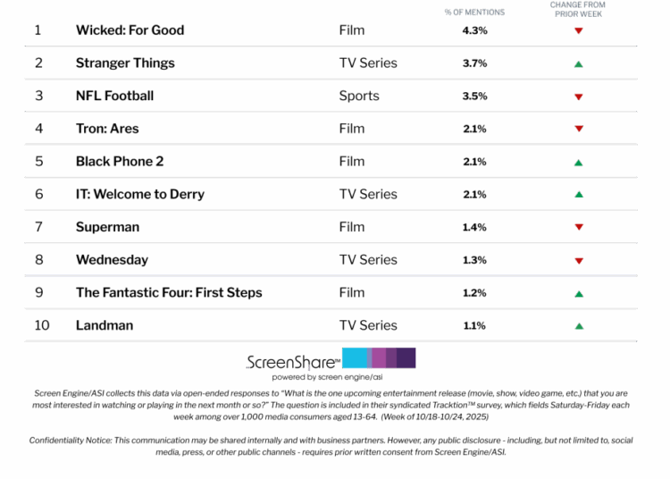Click the 2.1% value for IT: Welcome to Derry
The image size is (670, 479).
coord(474,195)
